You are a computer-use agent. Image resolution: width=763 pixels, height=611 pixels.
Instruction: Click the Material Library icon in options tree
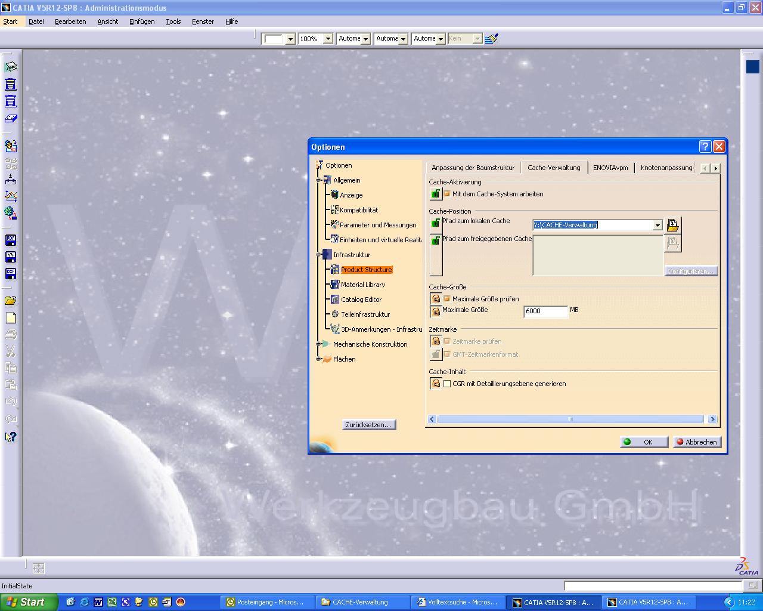(x=335, y=285)
